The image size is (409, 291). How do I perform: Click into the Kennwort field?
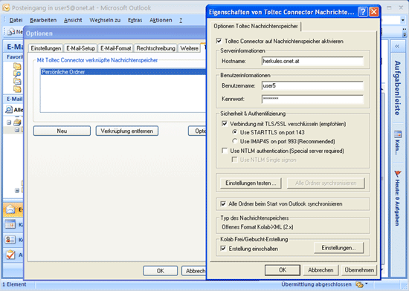coord(312,99)
